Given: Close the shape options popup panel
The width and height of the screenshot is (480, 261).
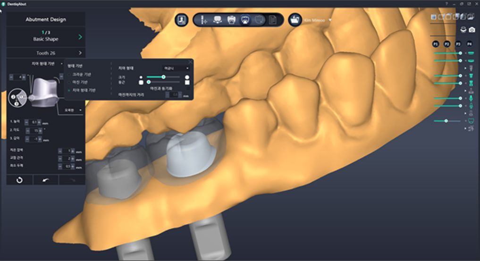Looking at the screenshot, I should 190,61.
